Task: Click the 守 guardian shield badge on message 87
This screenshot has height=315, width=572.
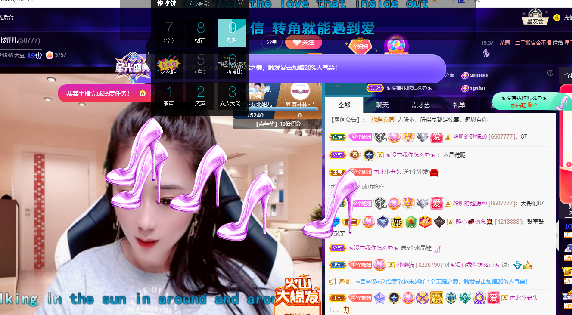Action: (379, 137)
